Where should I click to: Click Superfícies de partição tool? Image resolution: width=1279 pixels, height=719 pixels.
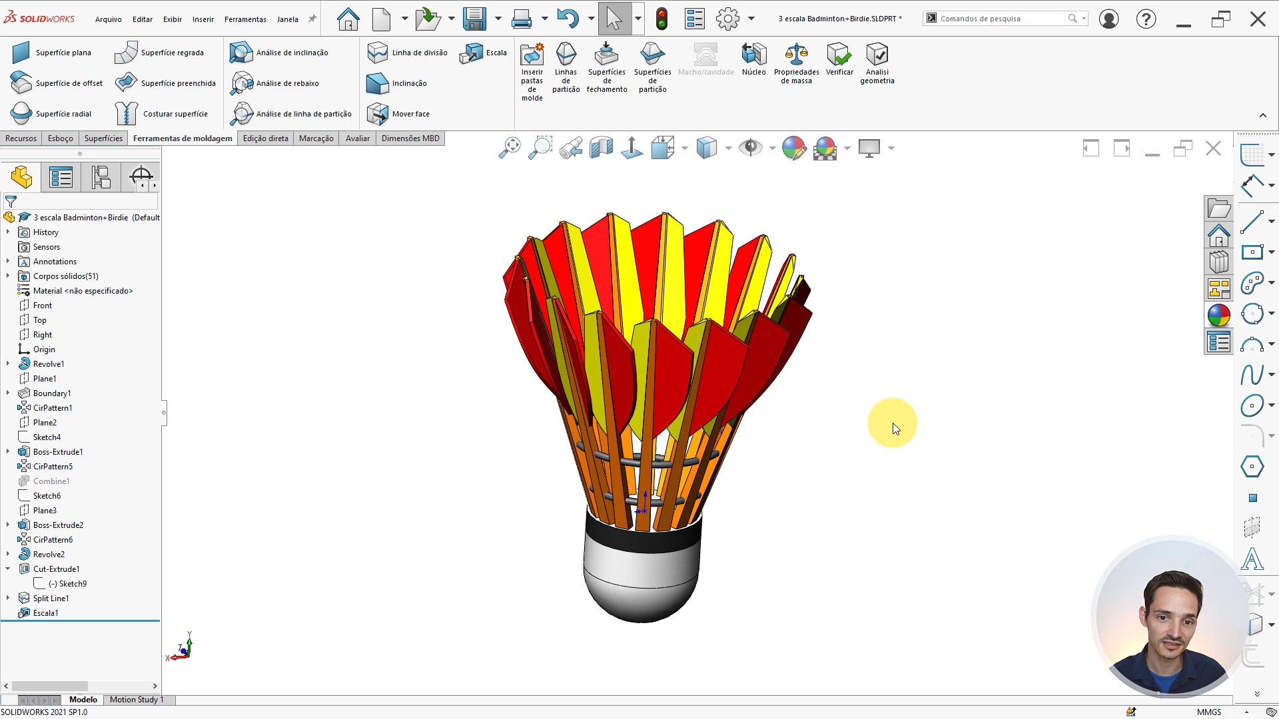coord(652,68)
